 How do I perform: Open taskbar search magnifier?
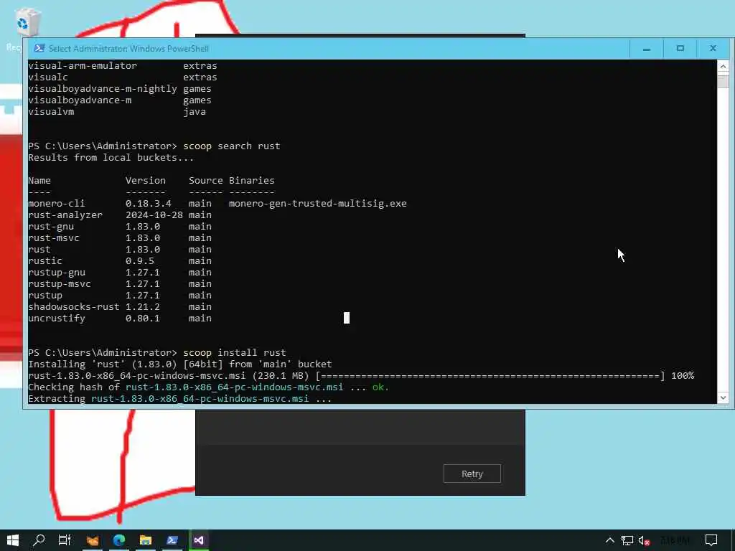point(39,540)
